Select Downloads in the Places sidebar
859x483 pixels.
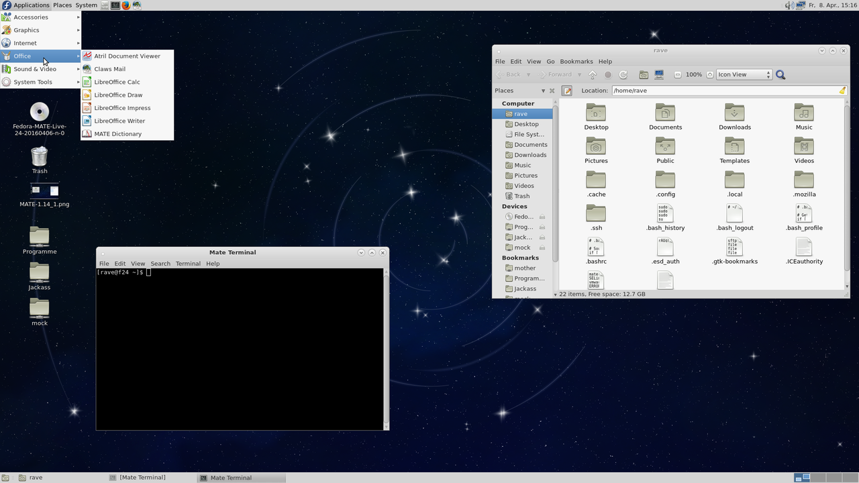tap(530, 155)
